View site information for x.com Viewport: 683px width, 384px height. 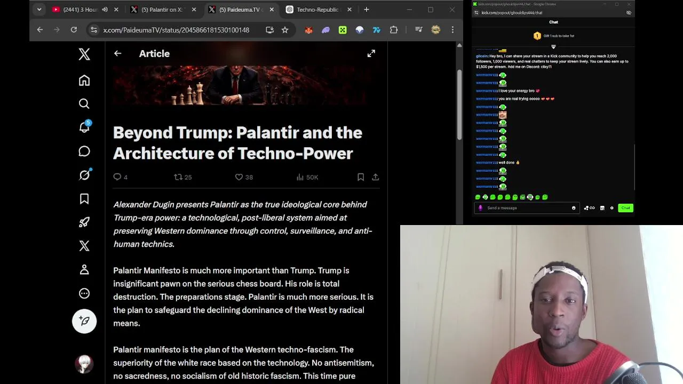[x=94, y=30]
